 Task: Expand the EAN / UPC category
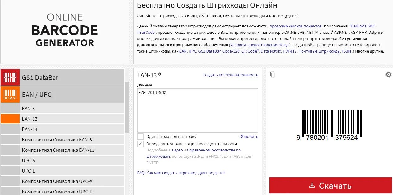click(62, 95)
